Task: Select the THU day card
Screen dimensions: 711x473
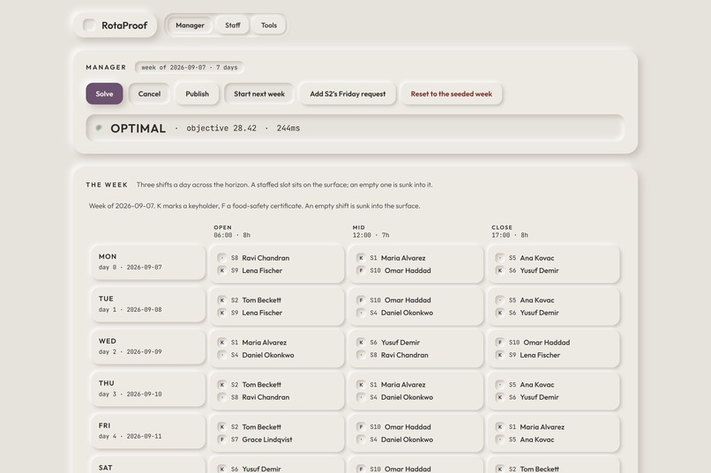Action: [x=148, y=388]
